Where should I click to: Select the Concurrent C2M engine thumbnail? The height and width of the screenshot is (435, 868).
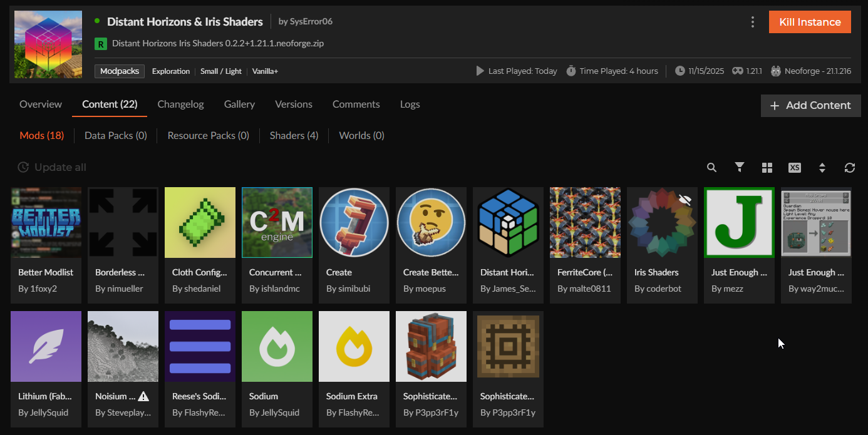point(277,222)
